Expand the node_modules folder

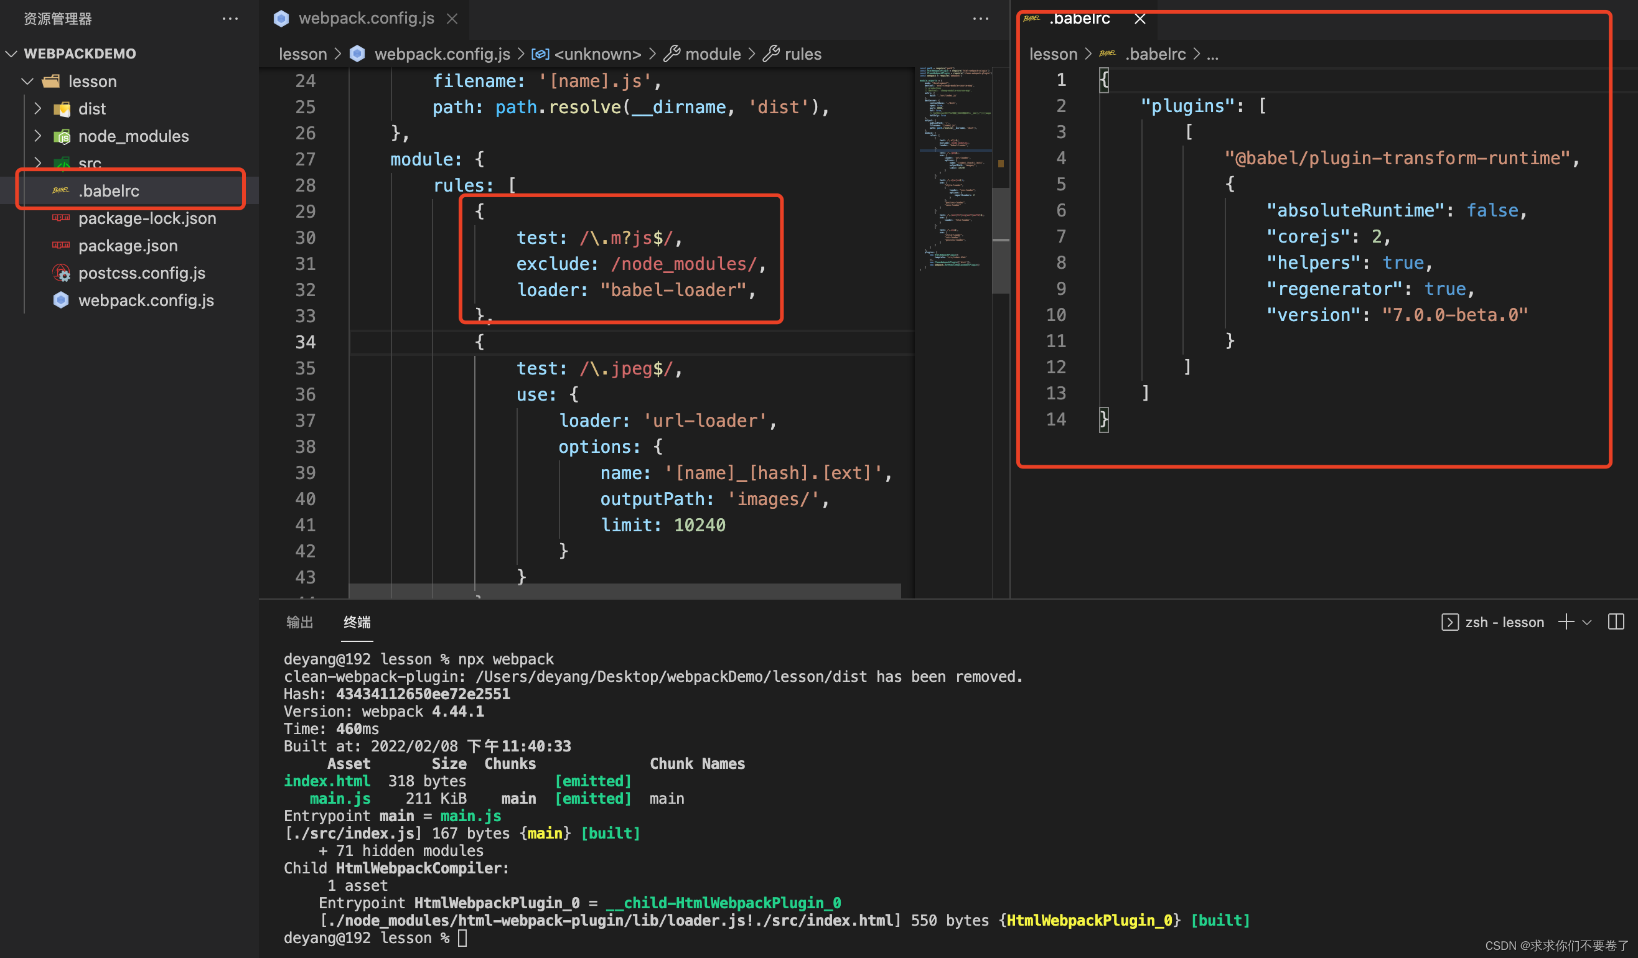38,136
